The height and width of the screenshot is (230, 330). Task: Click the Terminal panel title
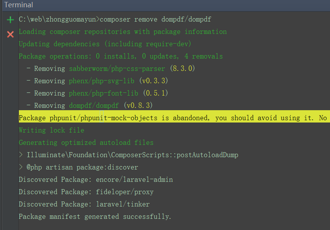(18, 5)
